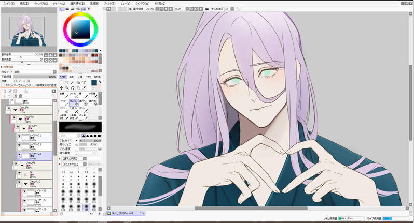
Task: Click the undo arrow in top toolbar
Action: [109, 9]
